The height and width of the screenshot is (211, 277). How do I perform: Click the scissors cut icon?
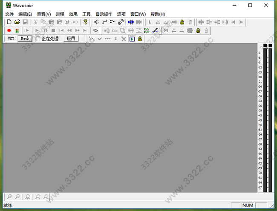[35, 22]
